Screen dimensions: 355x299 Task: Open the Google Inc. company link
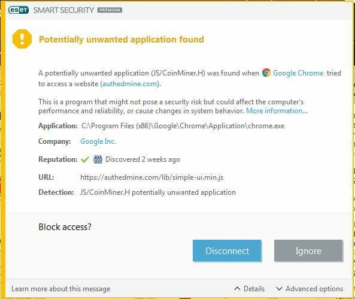click(x=98, y=141)
